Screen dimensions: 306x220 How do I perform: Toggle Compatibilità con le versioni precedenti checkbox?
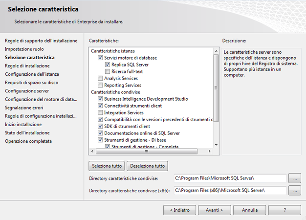coord(100,119)
